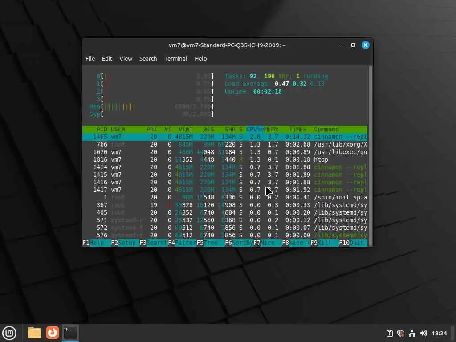Click the terminal vertical scrollbar

click(370, 156)
